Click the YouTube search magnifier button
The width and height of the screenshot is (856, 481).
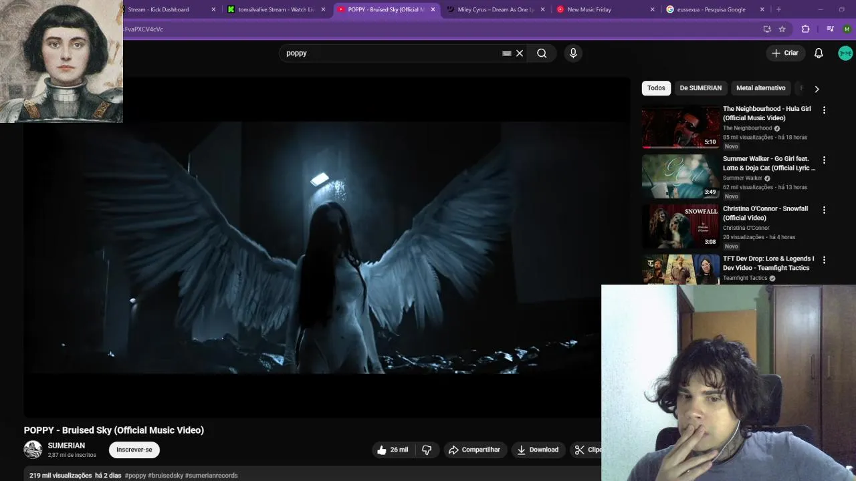click(x=542, y=53)
